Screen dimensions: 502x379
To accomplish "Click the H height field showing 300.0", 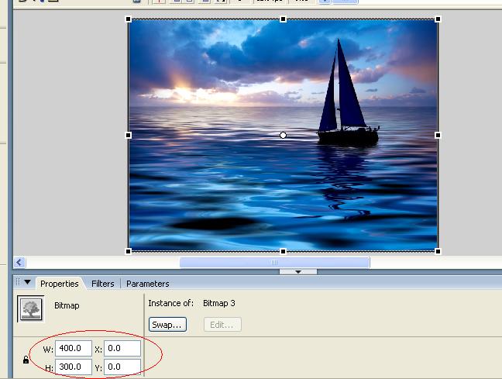I will tap(74, 367).
